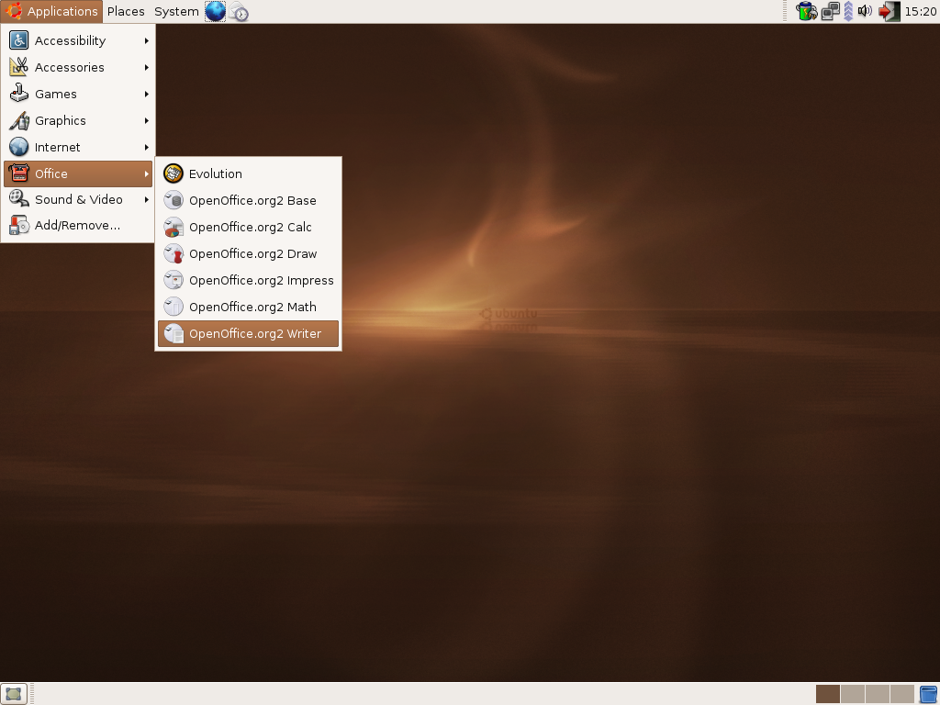Click the Show Desktop button in bottom panel
The height and width of the screenshot is (705, 940).
[x=13, y=694]
